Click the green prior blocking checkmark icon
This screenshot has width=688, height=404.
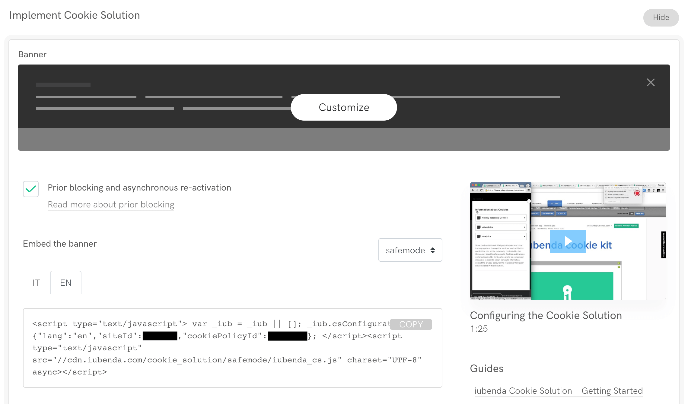point(30,189)
